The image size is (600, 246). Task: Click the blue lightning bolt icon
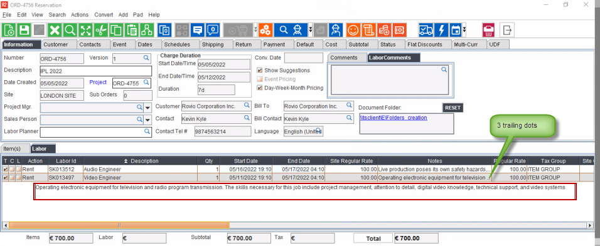pos(441,30)
